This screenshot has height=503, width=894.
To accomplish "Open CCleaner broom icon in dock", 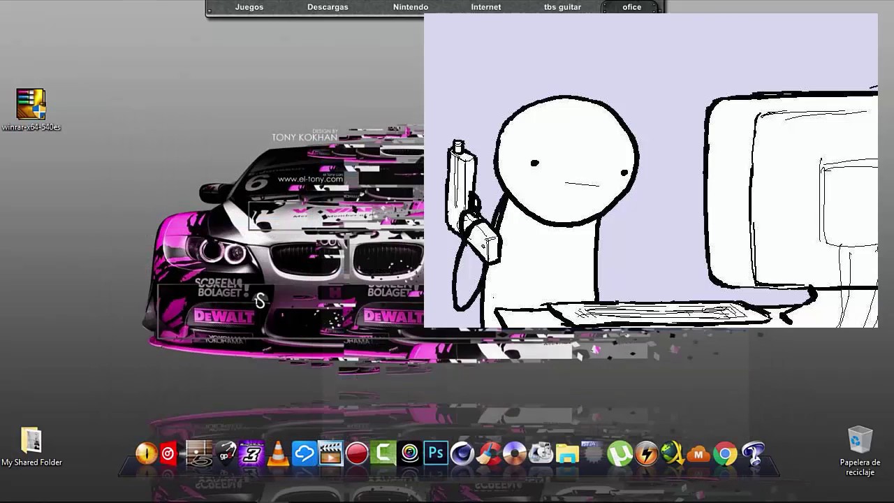I will 489,454.
